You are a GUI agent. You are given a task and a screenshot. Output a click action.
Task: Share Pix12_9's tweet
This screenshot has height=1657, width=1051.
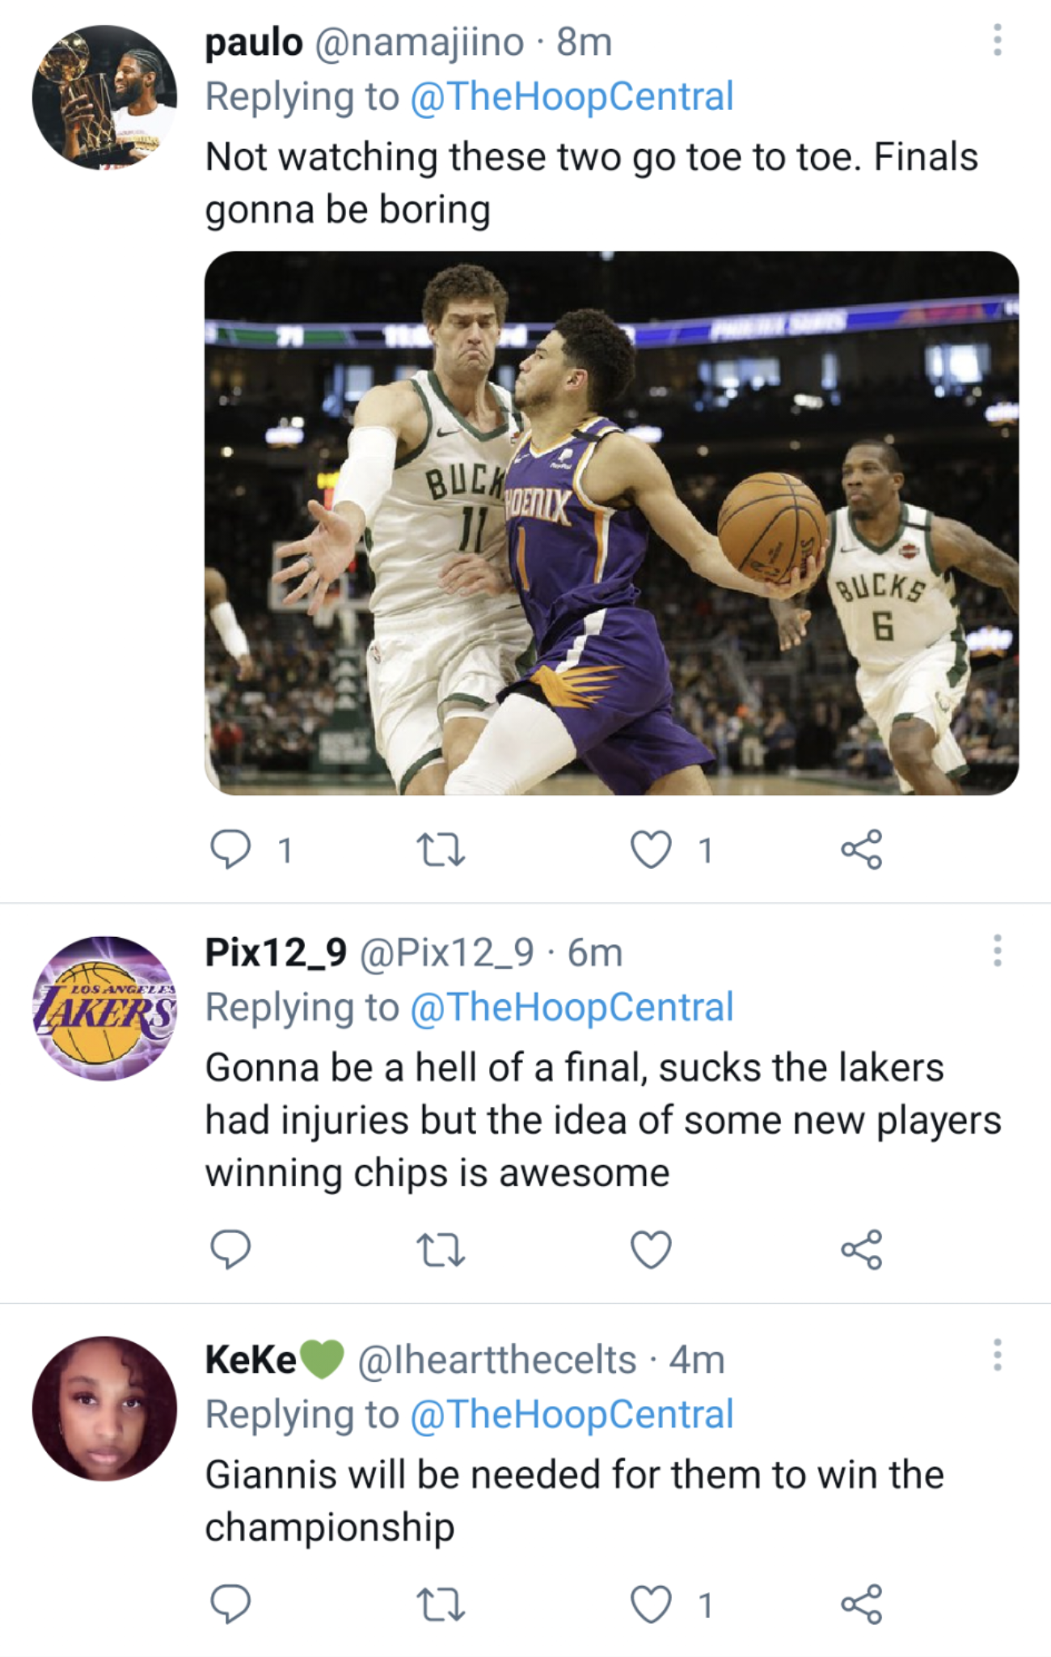pyautogui.click(x=862, y=1249)
